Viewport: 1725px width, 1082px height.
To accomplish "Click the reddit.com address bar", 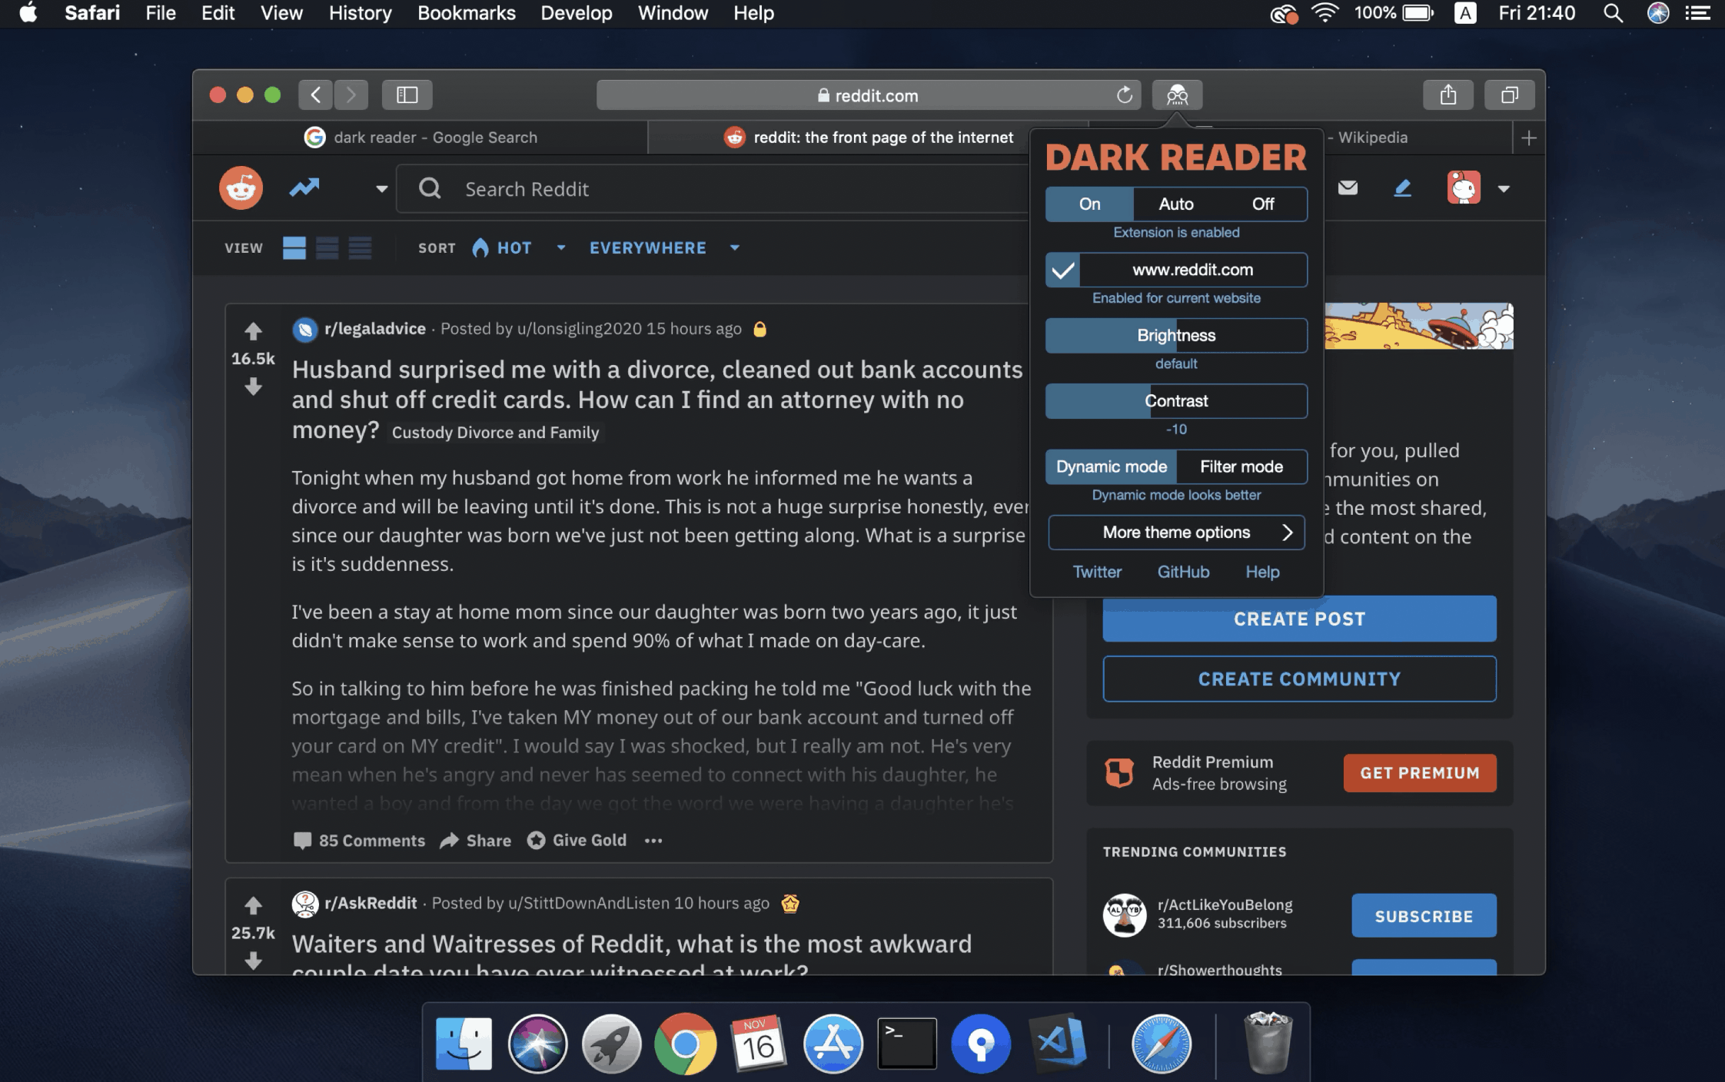I will (869, 95).
